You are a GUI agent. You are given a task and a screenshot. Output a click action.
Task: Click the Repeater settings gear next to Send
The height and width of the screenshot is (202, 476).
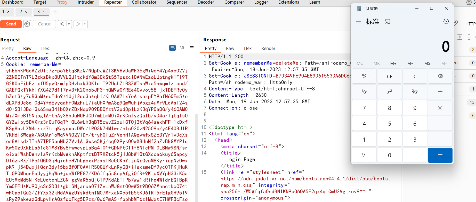(27, 24)
